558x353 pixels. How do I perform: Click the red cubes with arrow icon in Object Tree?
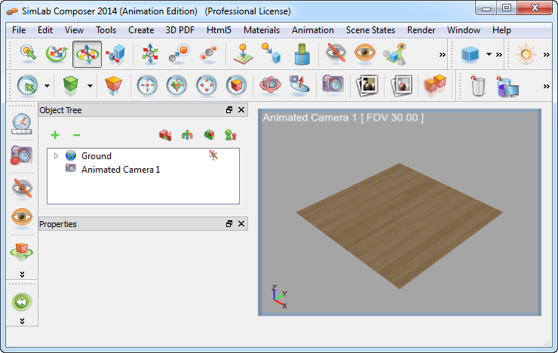(x=165, y=135)
